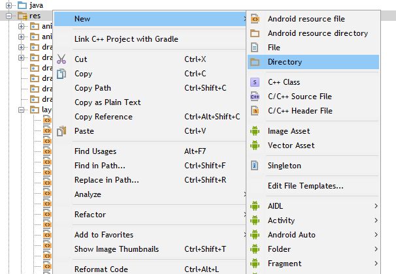Click the Activity android icon
396x274 pixels.
click(255, 221)
